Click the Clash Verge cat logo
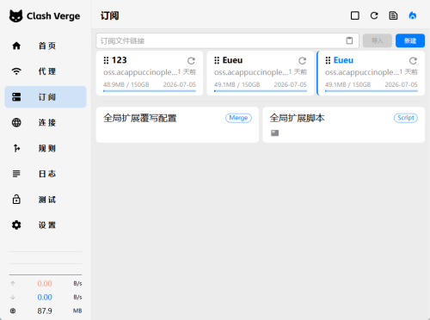Screen dimensions: 430x320 (x=15, y=16)
